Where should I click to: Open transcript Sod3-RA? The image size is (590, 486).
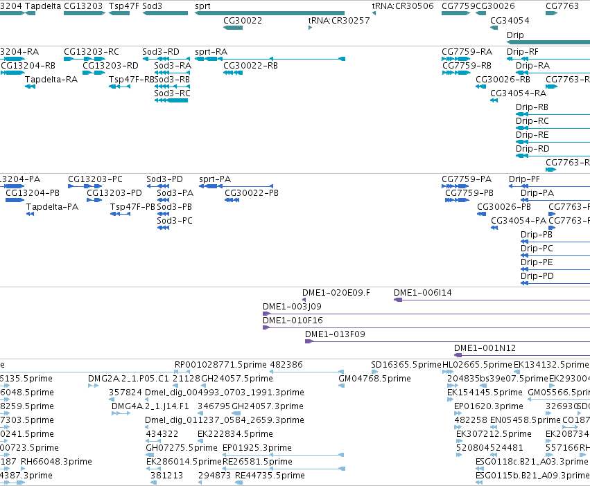172,73
